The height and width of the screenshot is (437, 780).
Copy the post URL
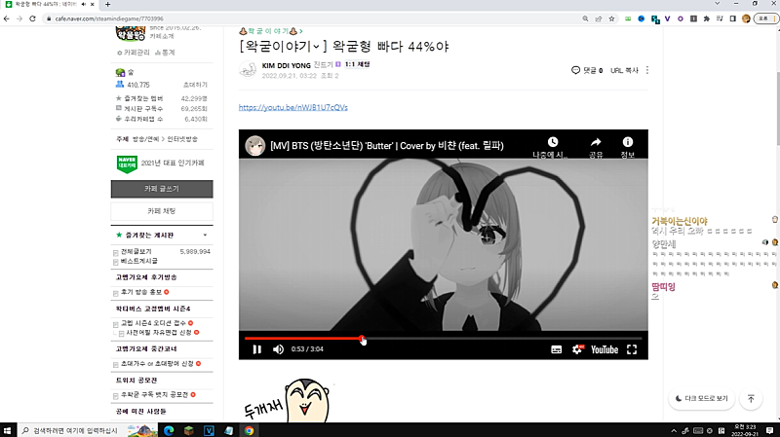(x=624, y=70)
